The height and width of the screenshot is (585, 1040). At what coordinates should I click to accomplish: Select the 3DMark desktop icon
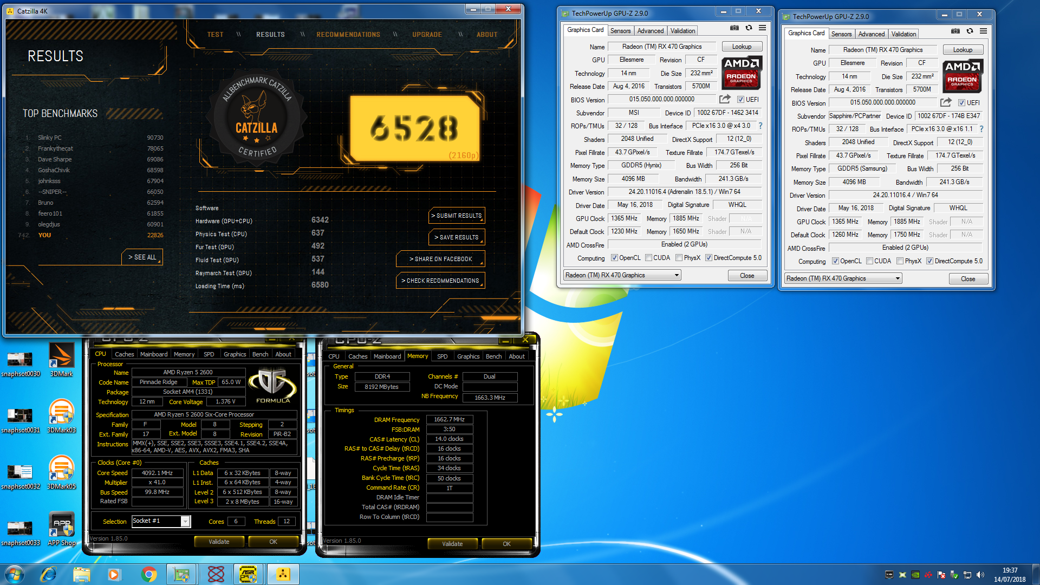pyautogui.click(x=61, y=360)
